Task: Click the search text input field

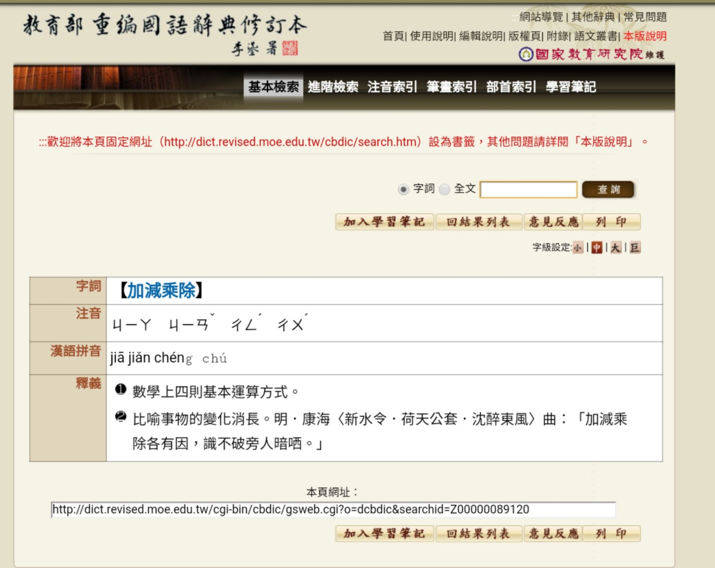Action: (x=528, y=189)
